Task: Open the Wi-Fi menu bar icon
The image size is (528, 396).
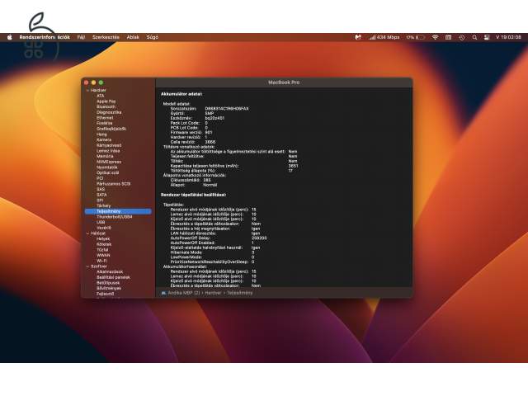Action: point(435,37)
